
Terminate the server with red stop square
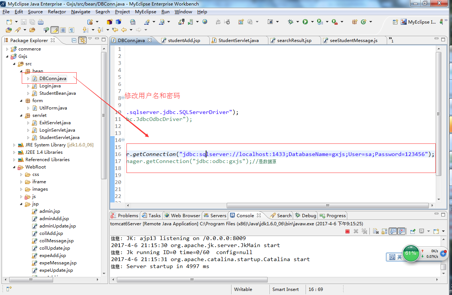[x=347, y=231]
